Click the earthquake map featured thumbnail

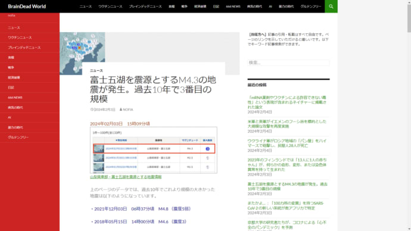pos(82,47)
